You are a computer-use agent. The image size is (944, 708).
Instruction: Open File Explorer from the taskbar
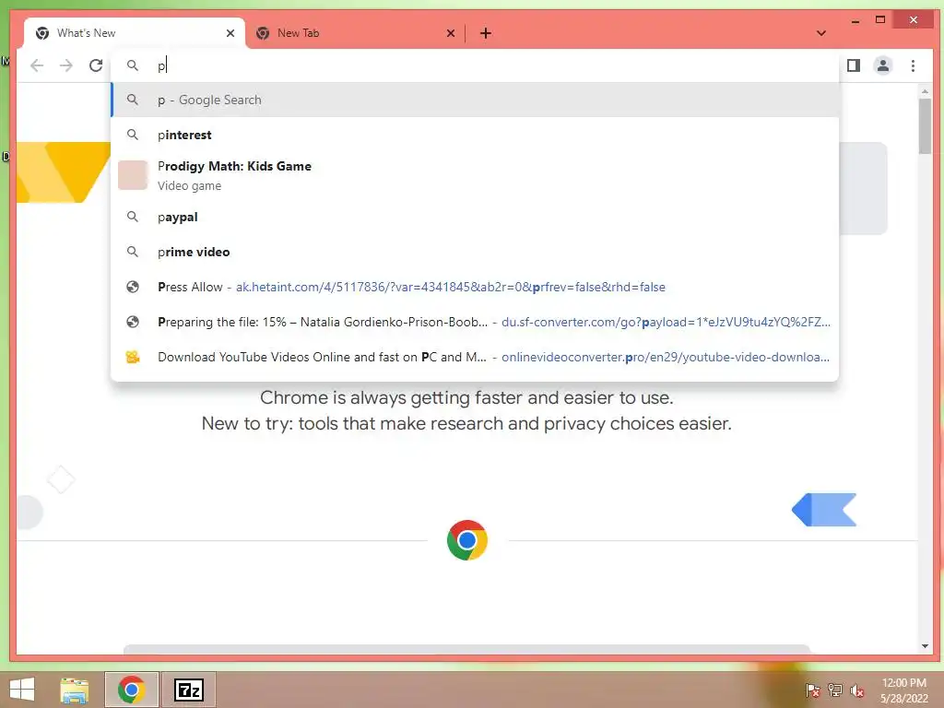[75, 690]
